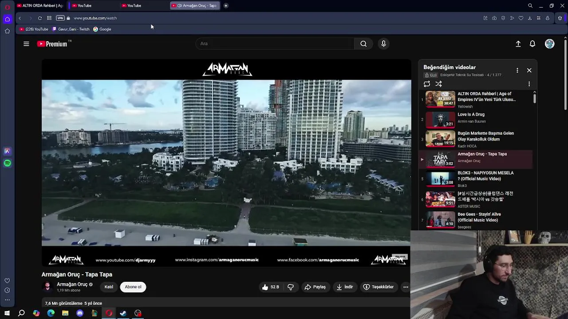The height and width of the screenshot is (319, 568).
Task: Go back in browser history
Action: 20,18
